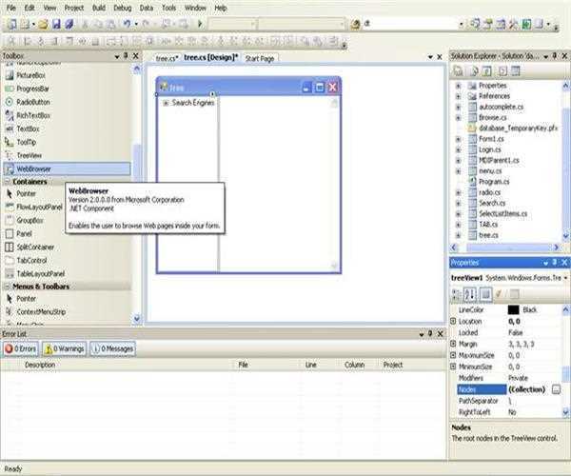This screenshot has width=571, height=476.
Task: Toggle the 0 Warnings filter button
Action: [64, 348]
